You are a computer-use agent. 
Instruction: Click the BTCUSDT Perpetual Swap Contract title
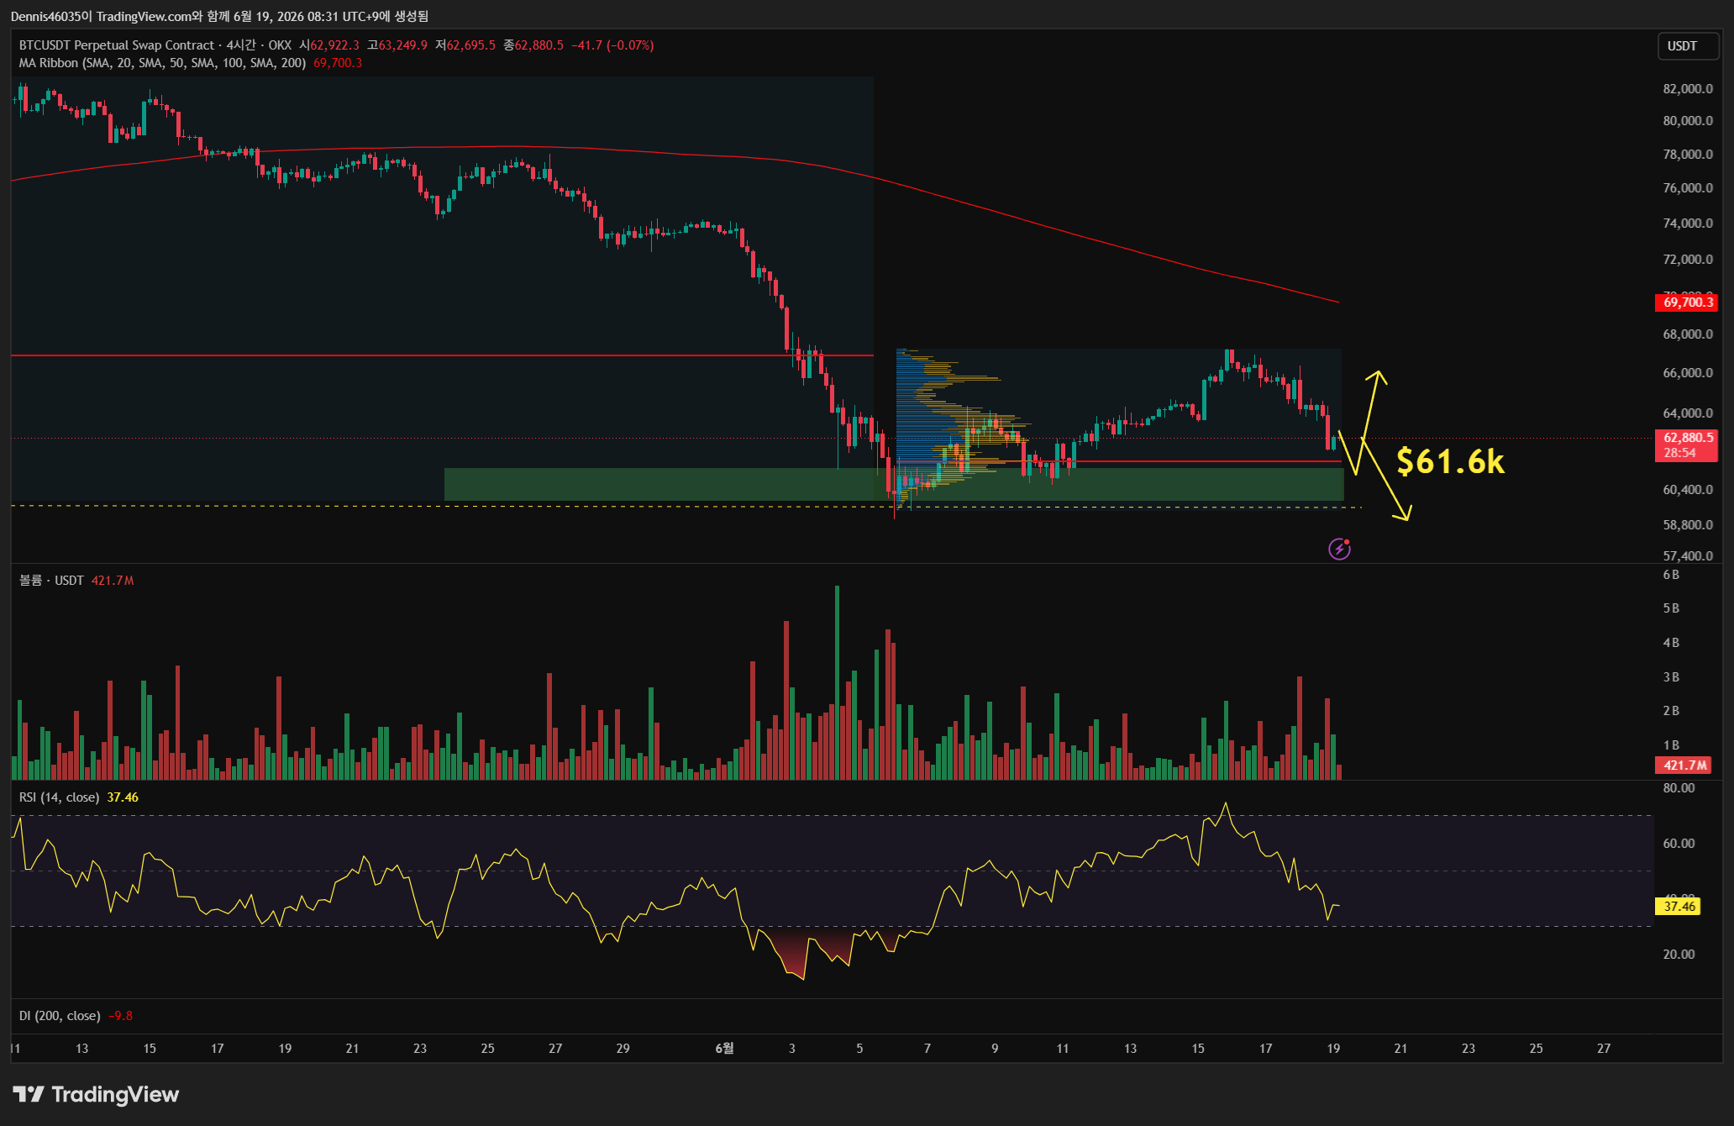click(117, 45)
